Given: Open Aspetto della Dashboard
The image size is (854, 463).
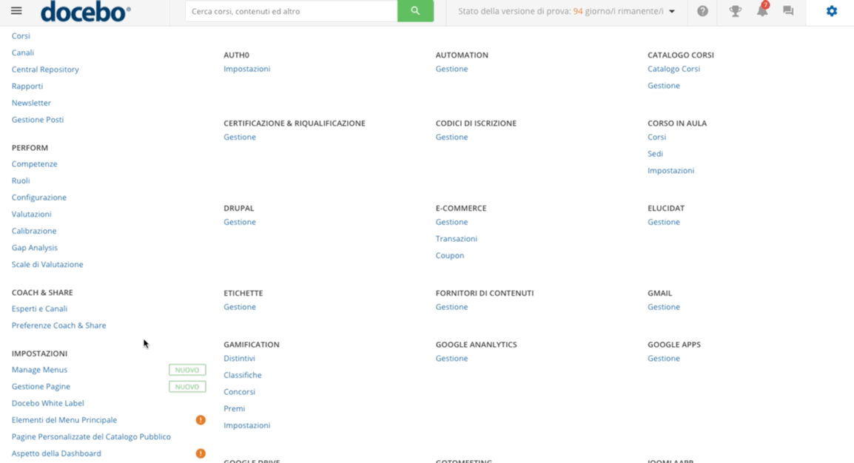Looking at the screenshot, I should [x=56, y=453].
